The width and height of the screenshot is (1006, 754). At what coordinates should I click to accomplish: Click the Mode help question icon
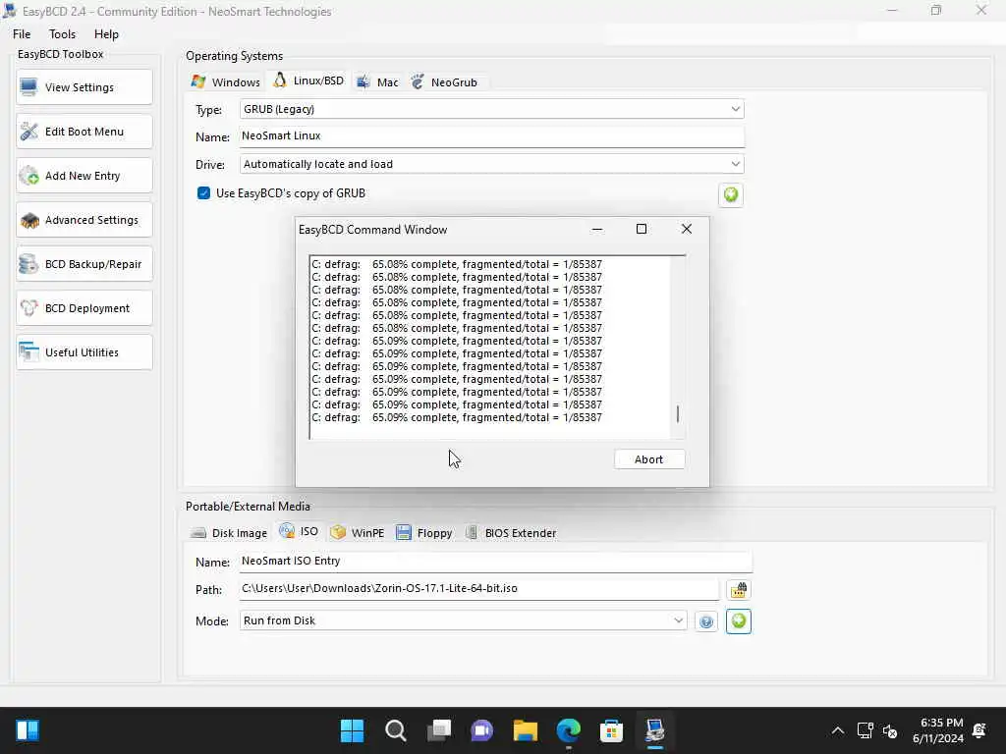pos(706,621)
